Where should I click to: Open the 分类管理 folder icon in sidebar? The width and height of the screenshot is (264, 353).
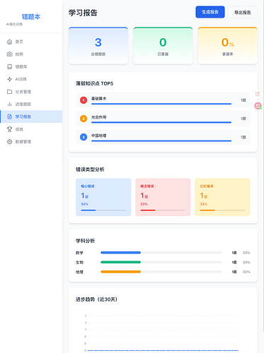coord(9,92)
